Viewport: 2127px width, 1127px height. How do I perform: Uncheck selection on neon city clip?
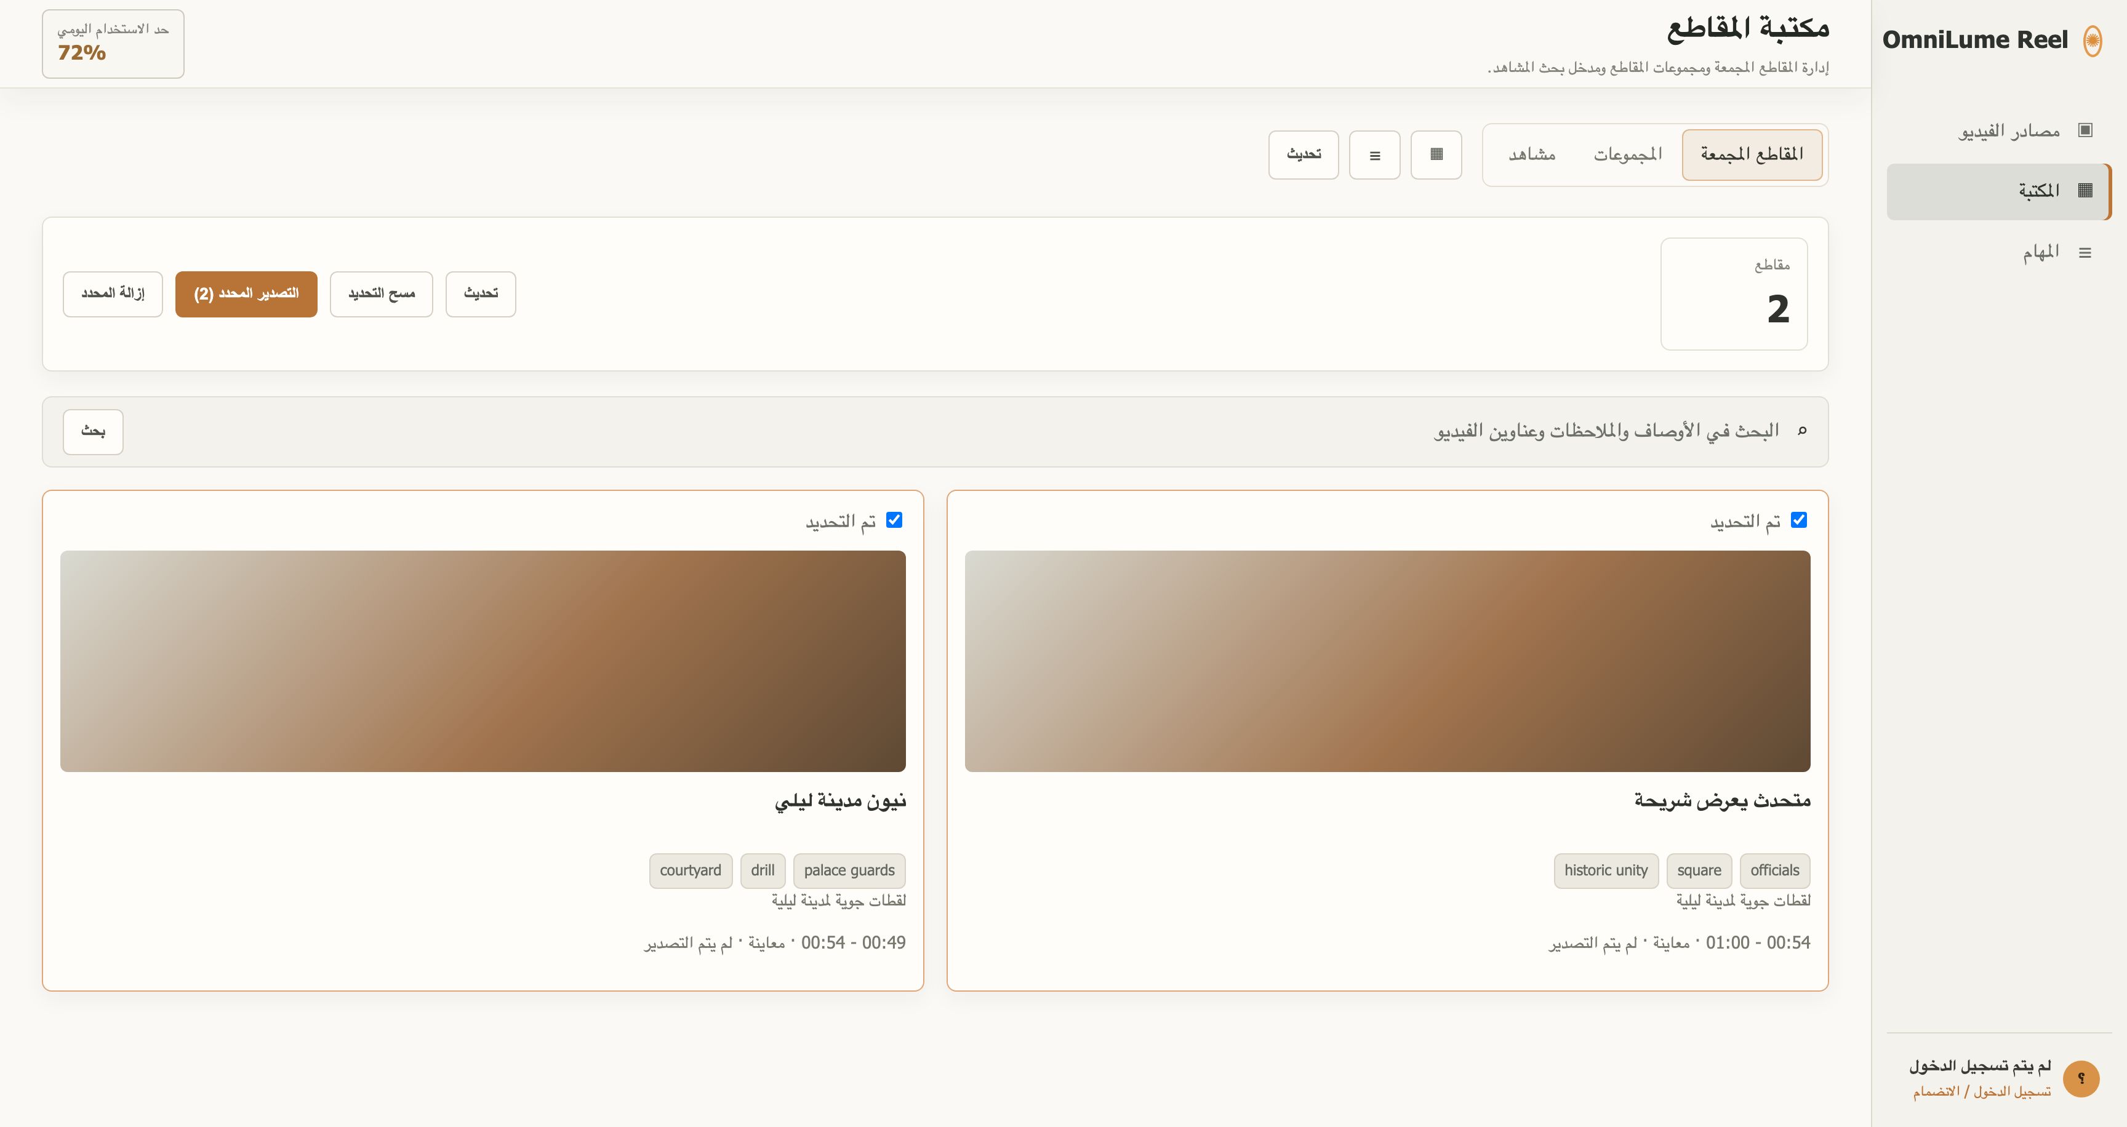coord(894,520)
